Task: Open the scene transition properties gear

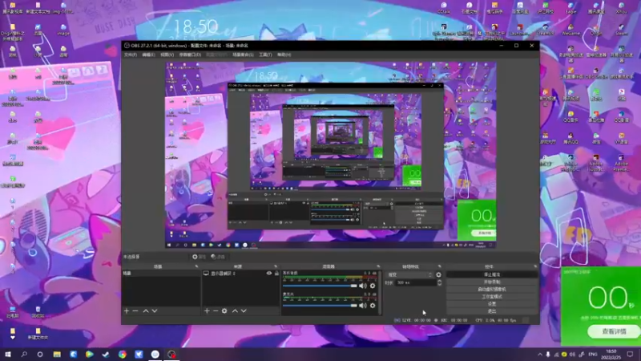Action: [x=438, y=274]
